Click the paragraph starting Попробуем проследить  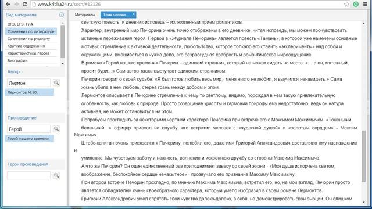point(216,127)
